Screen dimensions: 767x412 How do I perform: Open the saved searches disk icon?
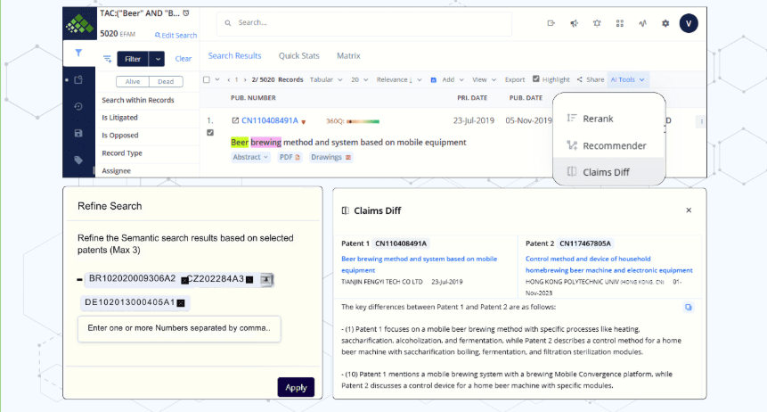[78, 133]
